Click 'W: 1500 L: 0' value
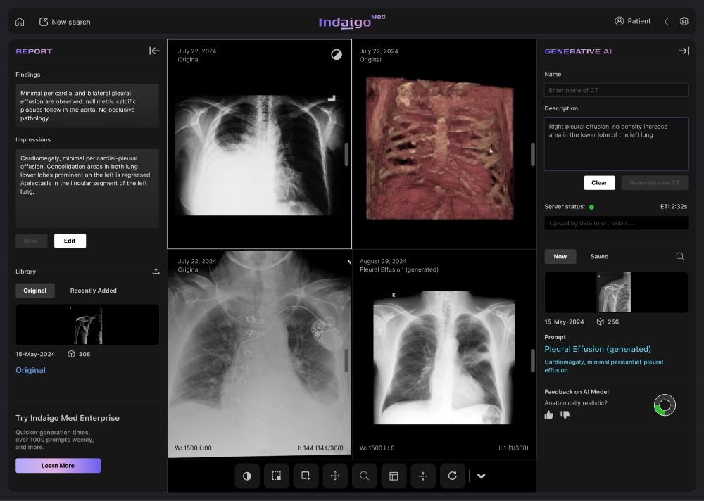The width and height of the screenshot is (704, 501). coord(377,448)
